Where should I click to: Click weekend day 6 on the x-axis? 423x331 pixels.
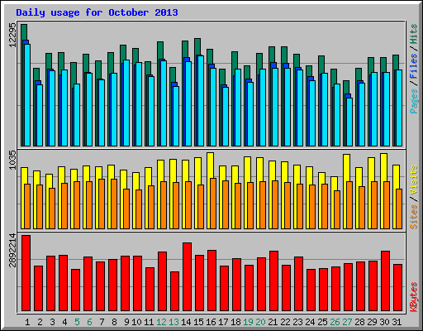pos(89,322)
